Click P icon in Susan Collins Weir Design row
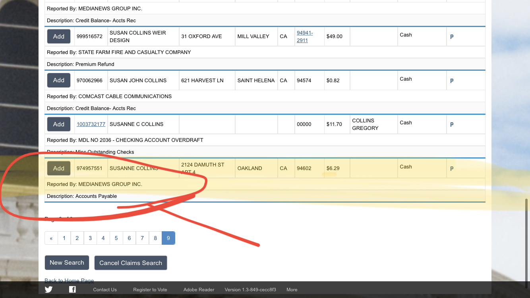 (452, 37)
